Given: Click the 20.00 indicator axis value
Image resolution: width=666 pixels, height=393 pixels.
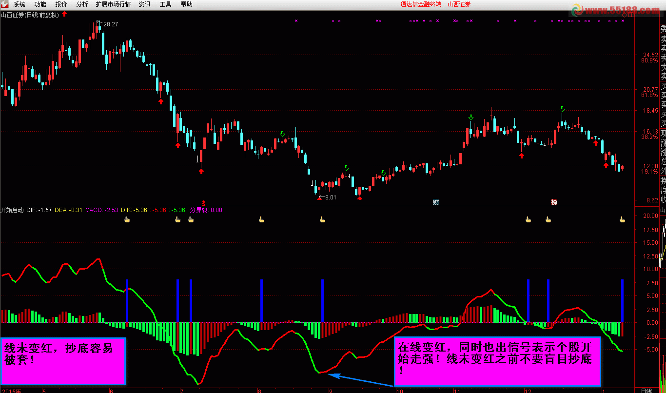Looking at the screenshot, I should pos(650,216).
